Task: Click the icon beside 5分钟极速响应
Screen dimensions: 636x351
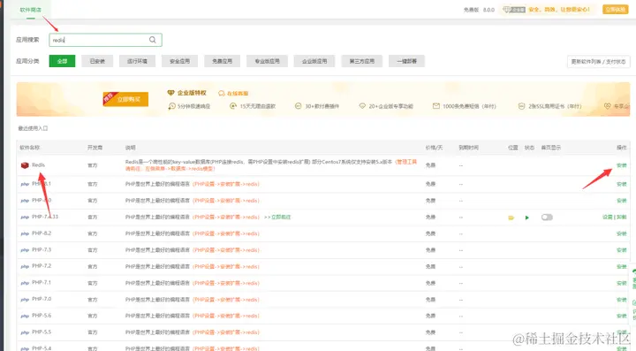Action: pyautogui.click(x=171, y=106)
